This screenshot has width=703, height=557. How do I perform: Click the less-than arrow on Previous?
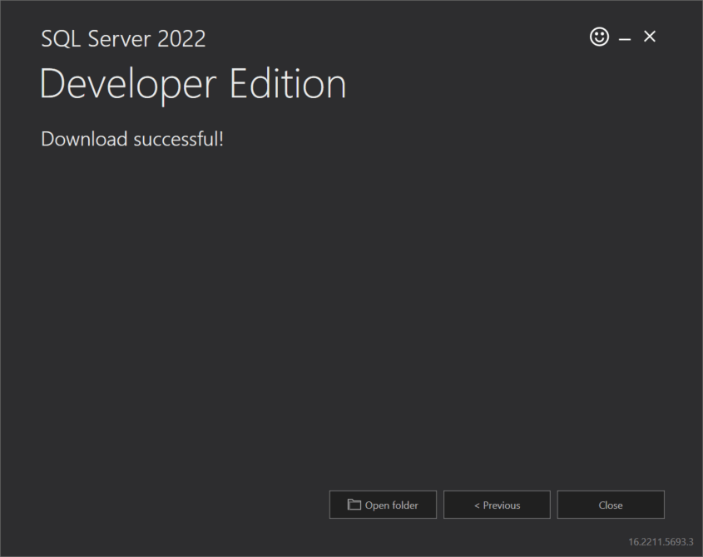point(477,505)
